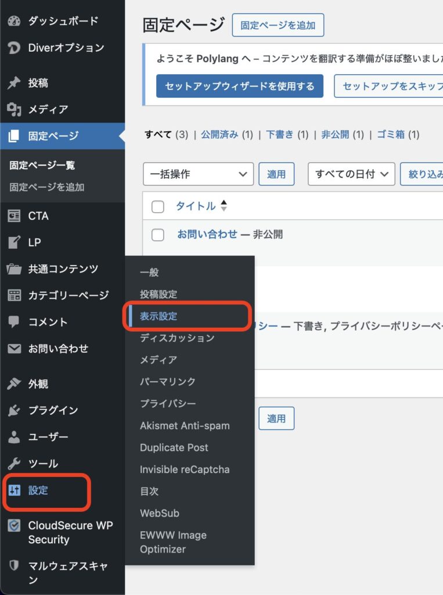Screen dimensions: 443x595
Task: Click セットアップウィザードを使用する button
Action: [x=240, y=86]
